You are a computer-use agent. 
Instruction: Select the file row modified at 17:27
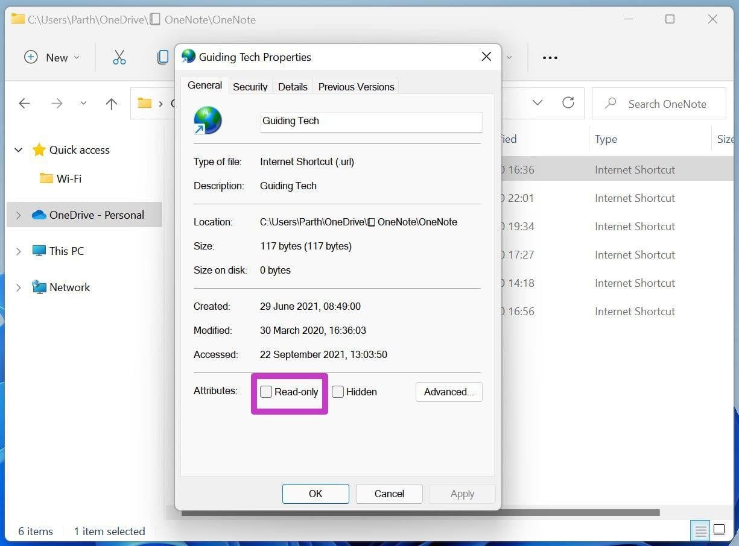pyautogui.click(x=617, y=255)
